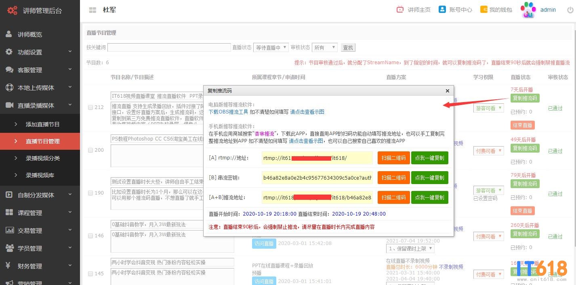Close the 复制推流码 dialog
Image resolution: width=576 pixels, height=285 pixels.
click(x=448, y=91)
